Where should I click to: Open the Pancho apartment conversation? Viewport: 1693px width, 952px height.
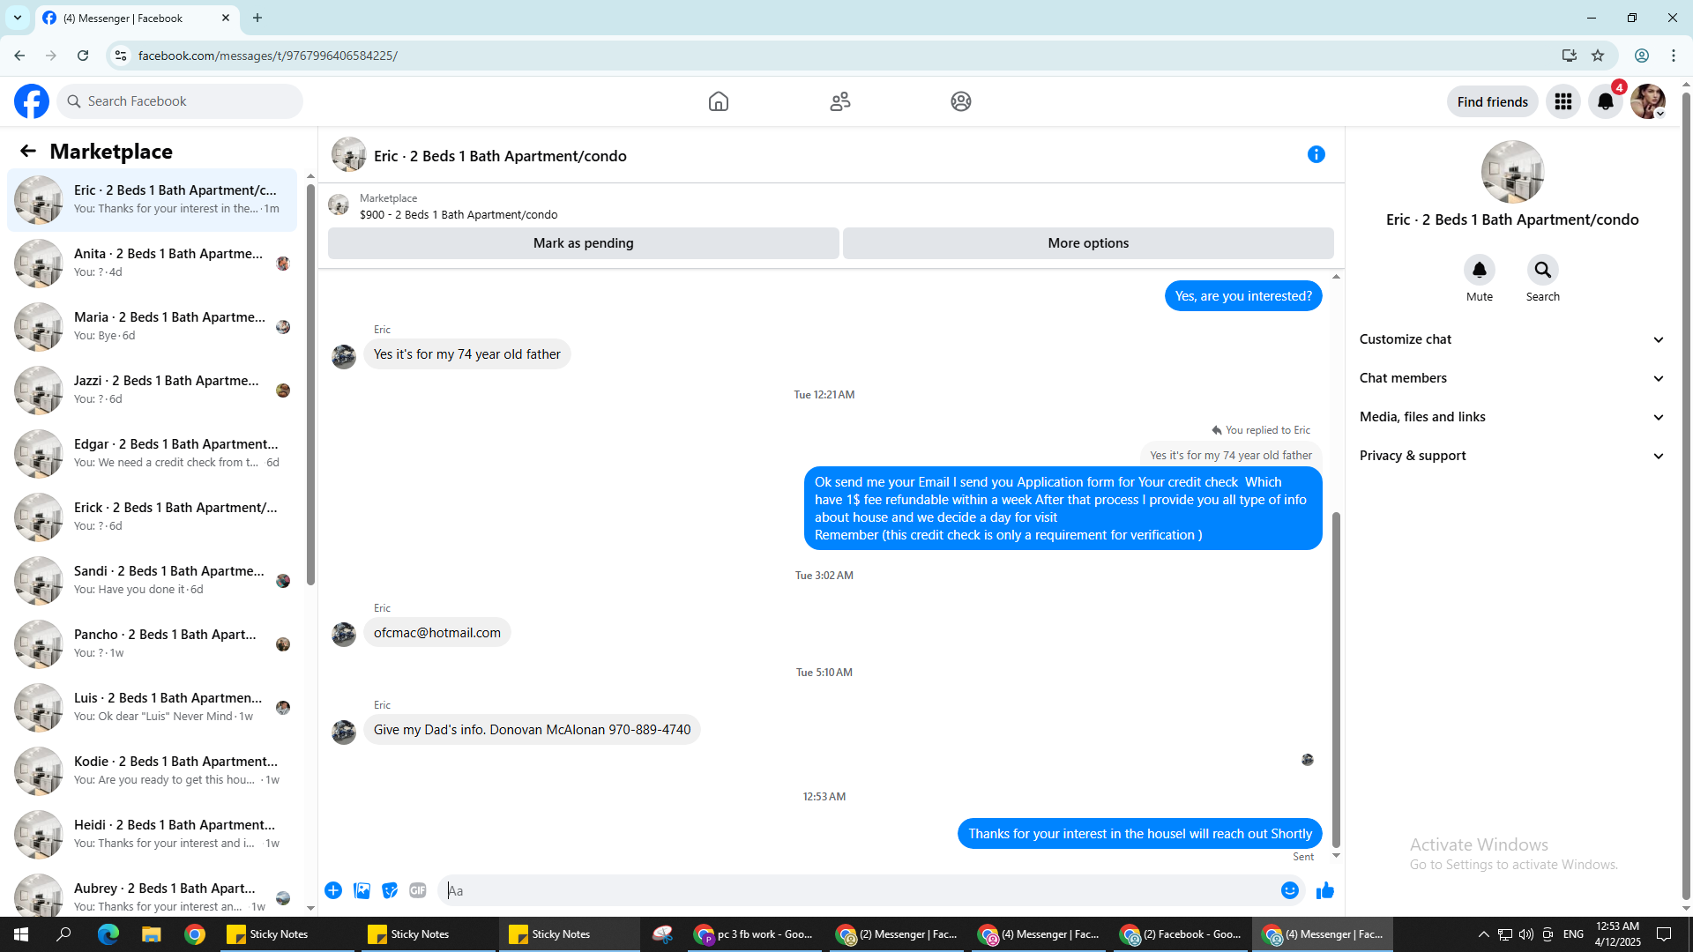153,643
